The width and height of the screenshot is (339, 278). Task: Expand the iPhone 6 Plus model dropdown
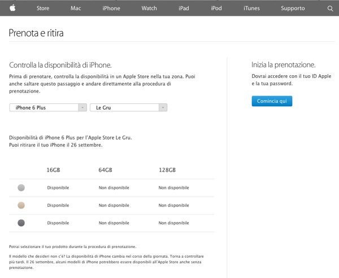point(47,107)
